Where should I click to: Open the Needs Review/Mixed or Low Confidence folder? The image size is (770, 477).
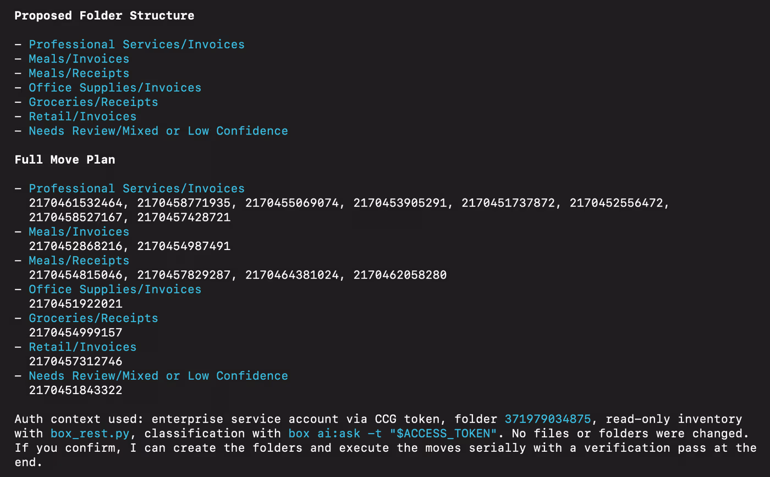[x=158, y=130]
